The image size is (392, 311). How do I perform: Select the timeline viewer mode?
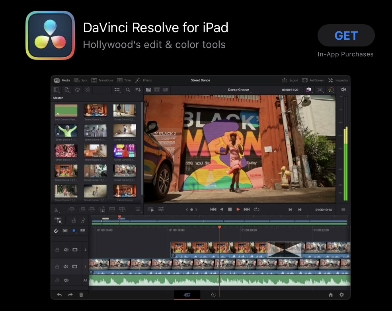click(165, 90)
